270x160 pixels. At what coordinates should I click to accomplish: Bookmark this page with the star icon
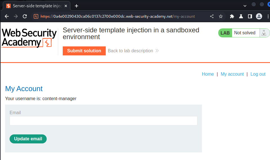tap(221, 16)
